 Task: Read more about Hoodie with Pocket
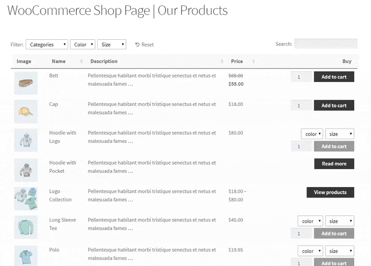click(x=334, y=164)
